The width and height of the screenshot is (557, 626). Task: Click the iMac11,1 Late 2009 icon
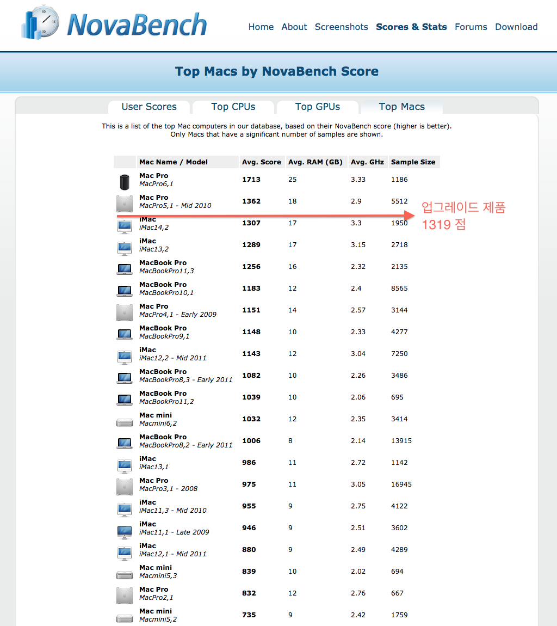pyautogui.click(x=125, y=530)
